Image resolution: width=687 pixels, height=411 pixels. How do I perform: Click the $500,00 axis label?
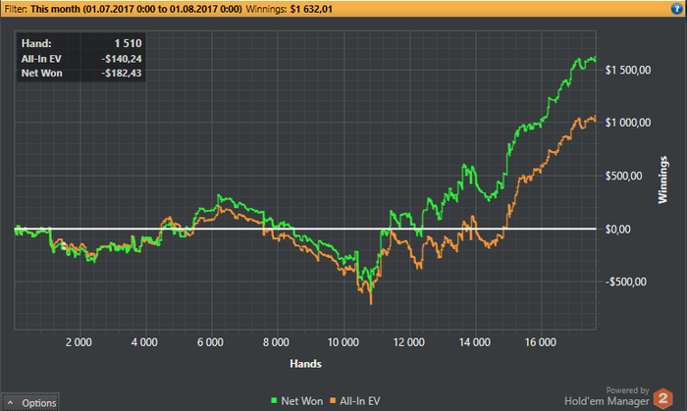click(x=623, y=176)
